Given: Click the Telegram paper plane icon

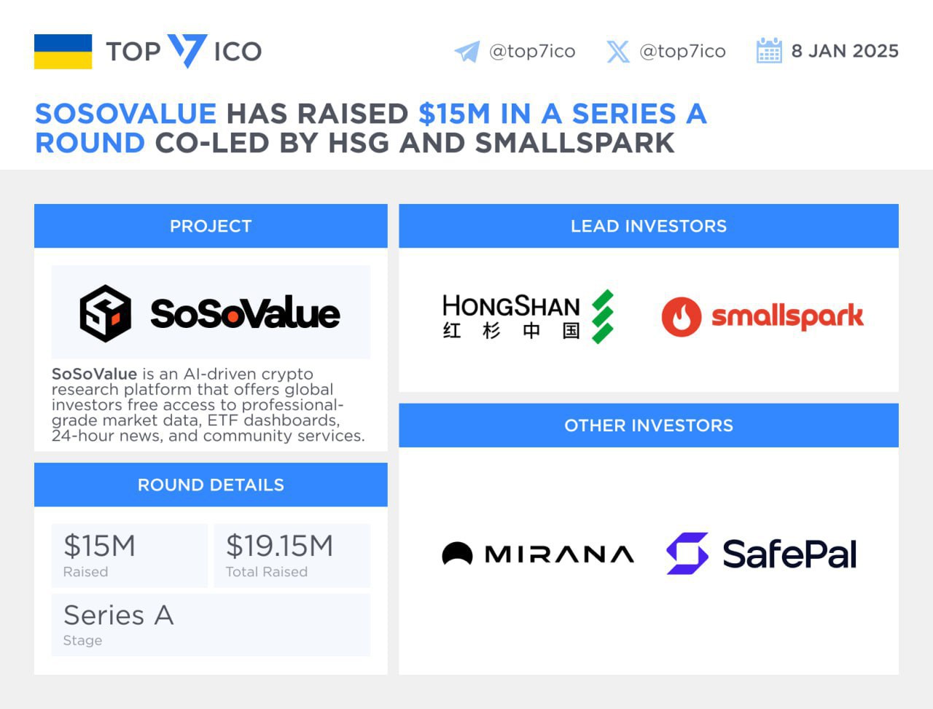Looking at the screenshot, I should click(467, 52).
